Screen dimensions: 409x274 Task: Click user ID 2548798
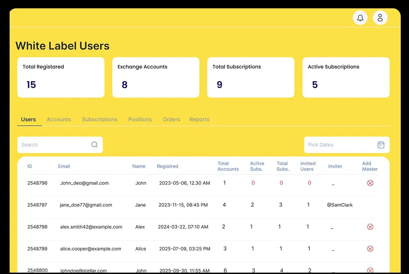pos(37,227)
